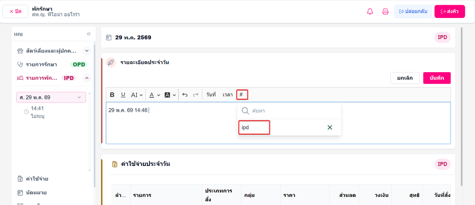Toggle underline text formatting
Image resolution: width=475 pixels, height=205 pixels.
coord(123,95)
